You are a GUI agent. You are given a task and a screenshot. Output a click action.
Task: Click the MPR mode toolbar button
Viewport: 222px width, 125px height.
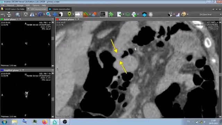coord(3,14)
